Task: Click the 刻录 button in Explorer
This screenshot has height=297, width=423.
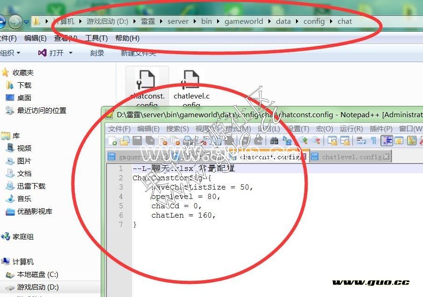Action: pyautogui.click(x=97, y=53)
